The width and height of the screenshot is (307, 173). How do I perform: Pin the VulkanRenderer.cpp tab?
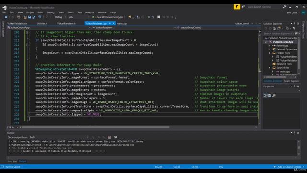110,24
